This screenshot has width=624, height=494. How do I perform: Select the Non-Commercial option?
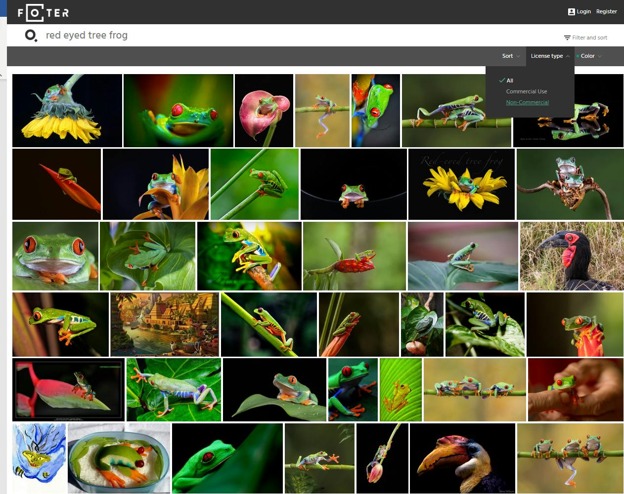[x=527, y=102]
